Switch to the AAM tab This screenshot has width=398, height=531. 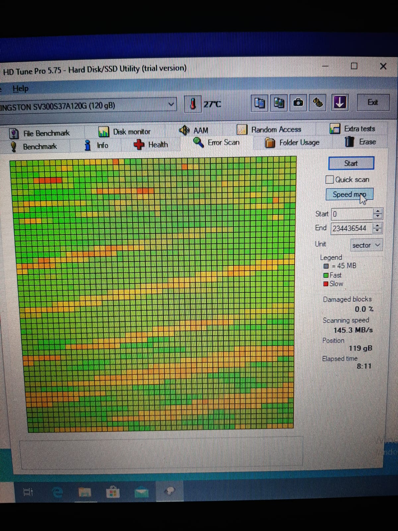pos(201,130)
